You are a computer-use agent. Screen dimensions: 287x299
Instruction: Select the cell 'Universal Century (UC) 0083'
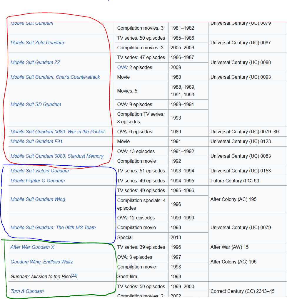tap(248, 156)
